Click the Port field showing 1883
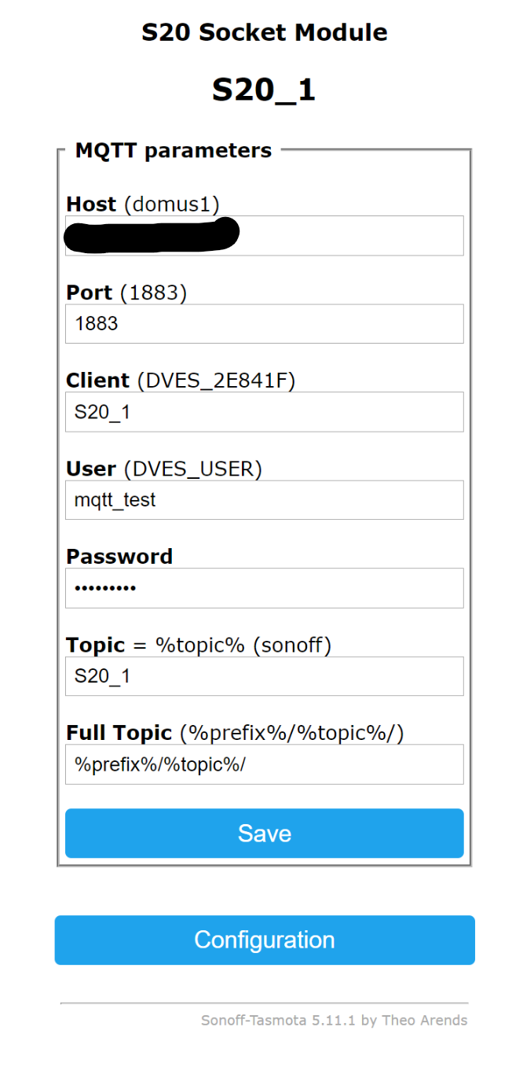Image resolution: width=512 pixels, height=1082 pixels. (264, 323)
